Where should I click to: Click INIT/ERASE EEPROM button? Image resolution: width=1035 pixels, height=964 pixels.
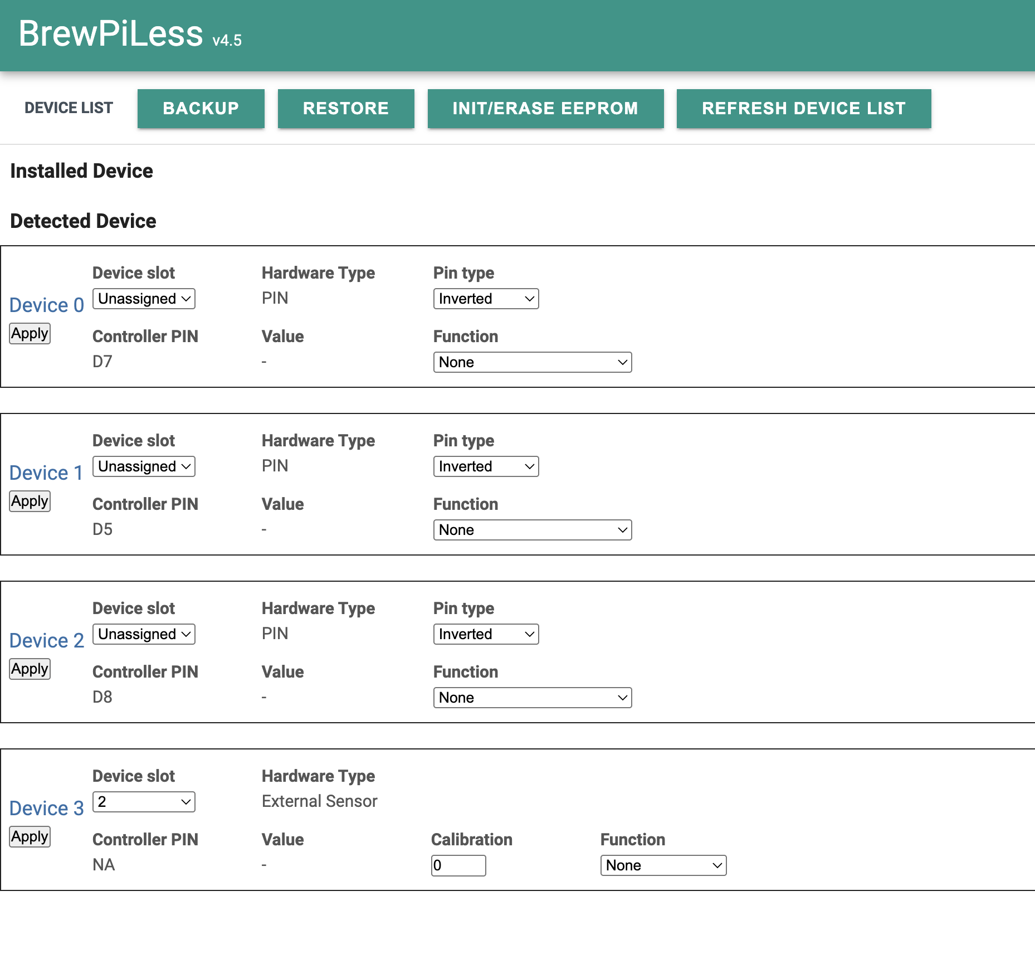tap(545, 108)
